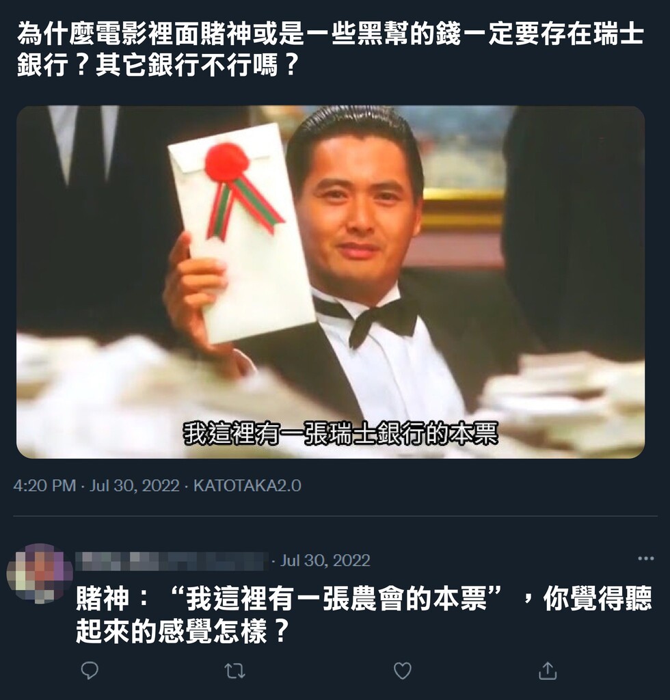
Task: Open the three-dot more options menu
Action: point(646,558)
